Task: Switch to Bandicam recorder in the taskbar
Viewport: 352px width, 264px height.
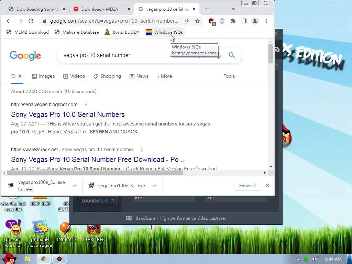Action: pyautogui.click(x=59, y=259)
